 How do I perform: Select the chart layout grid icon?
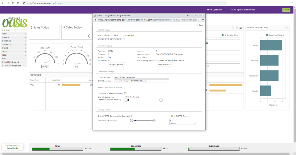241,28
